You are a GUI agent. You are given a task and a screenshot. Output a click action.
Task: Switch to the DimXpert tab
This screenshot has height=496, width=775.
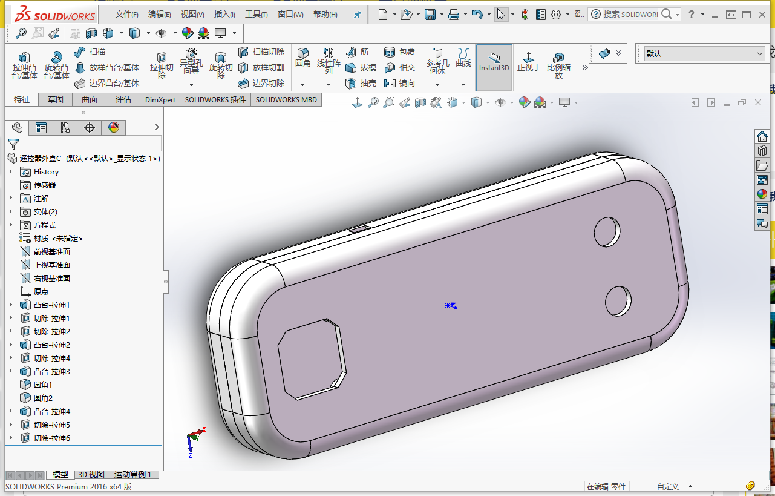pos(160,99)
